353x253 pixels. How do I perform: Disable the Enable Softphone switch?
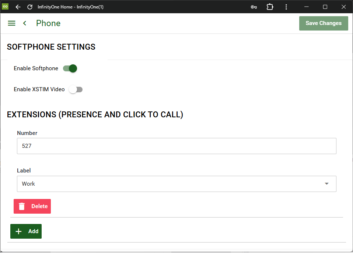tap(70, 68)
